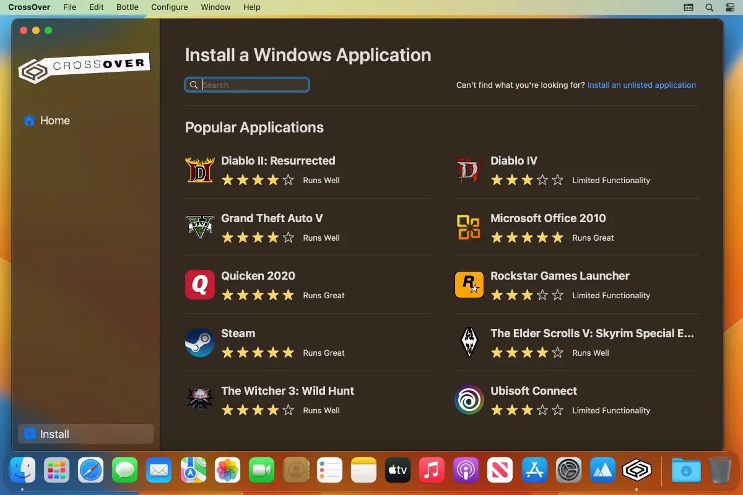Click the magnifier icon in search box
Viewport: 743px width, 495px height.
click(194, 85)
